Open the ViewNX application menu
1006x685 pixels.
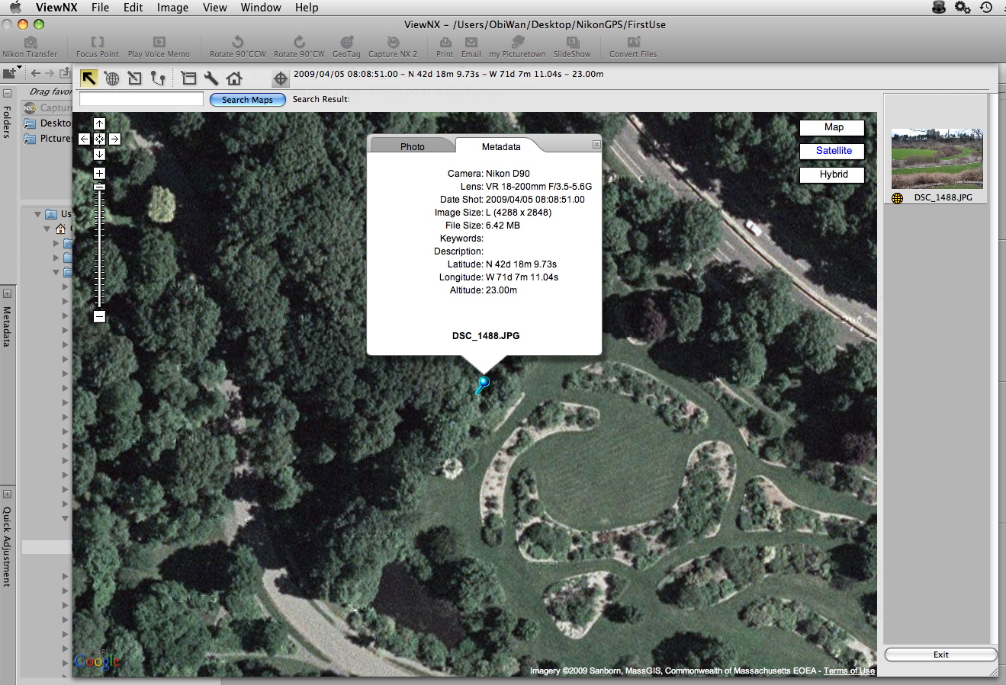(x=56, y=8)
